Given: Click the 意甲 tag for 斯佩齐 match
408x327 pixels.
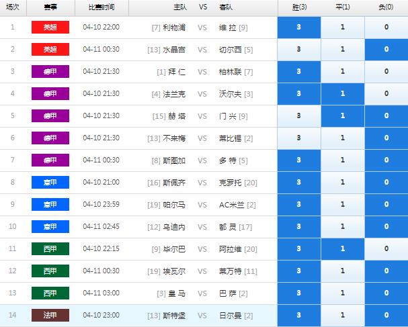Looking at the screenshot, I should click(x=50, y=182).
